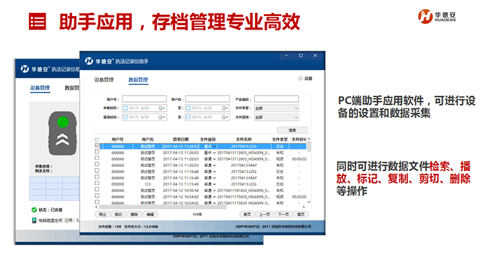The height and width of the screenshot is (255, 482).
Task: Click the green connected status check icon
Action: tap(34, 210)
